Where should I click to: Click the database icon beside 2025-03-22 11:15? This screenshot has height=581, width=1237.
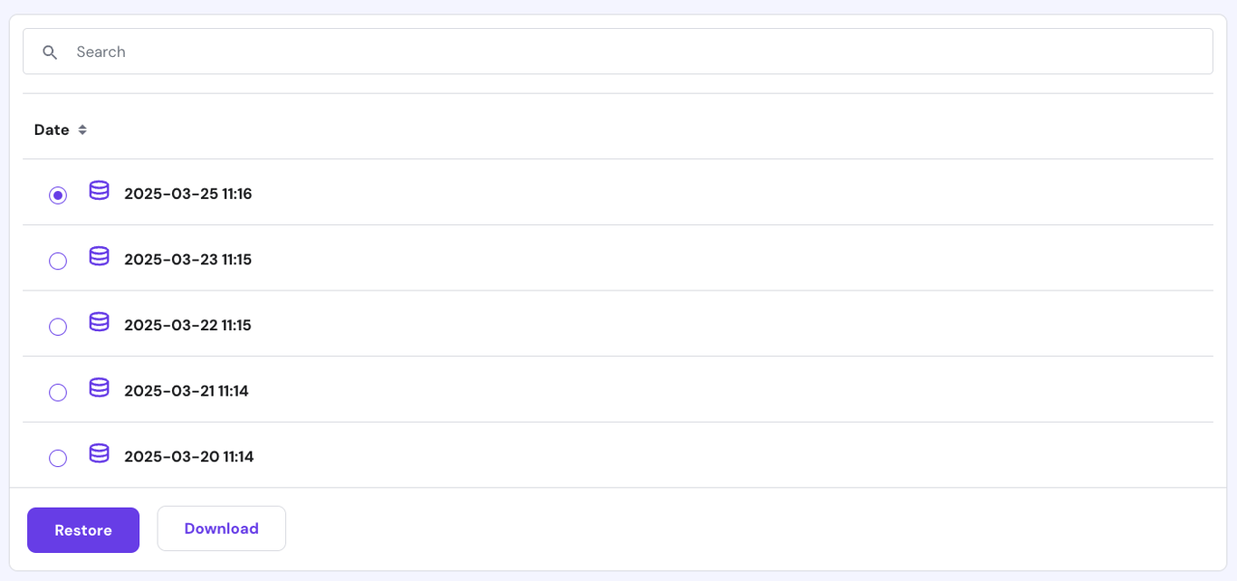99,323
